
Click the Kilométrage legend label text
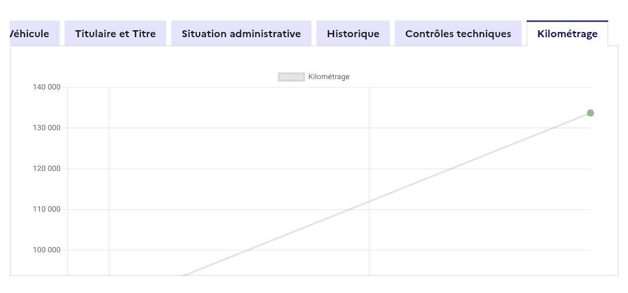click(329, 77)
